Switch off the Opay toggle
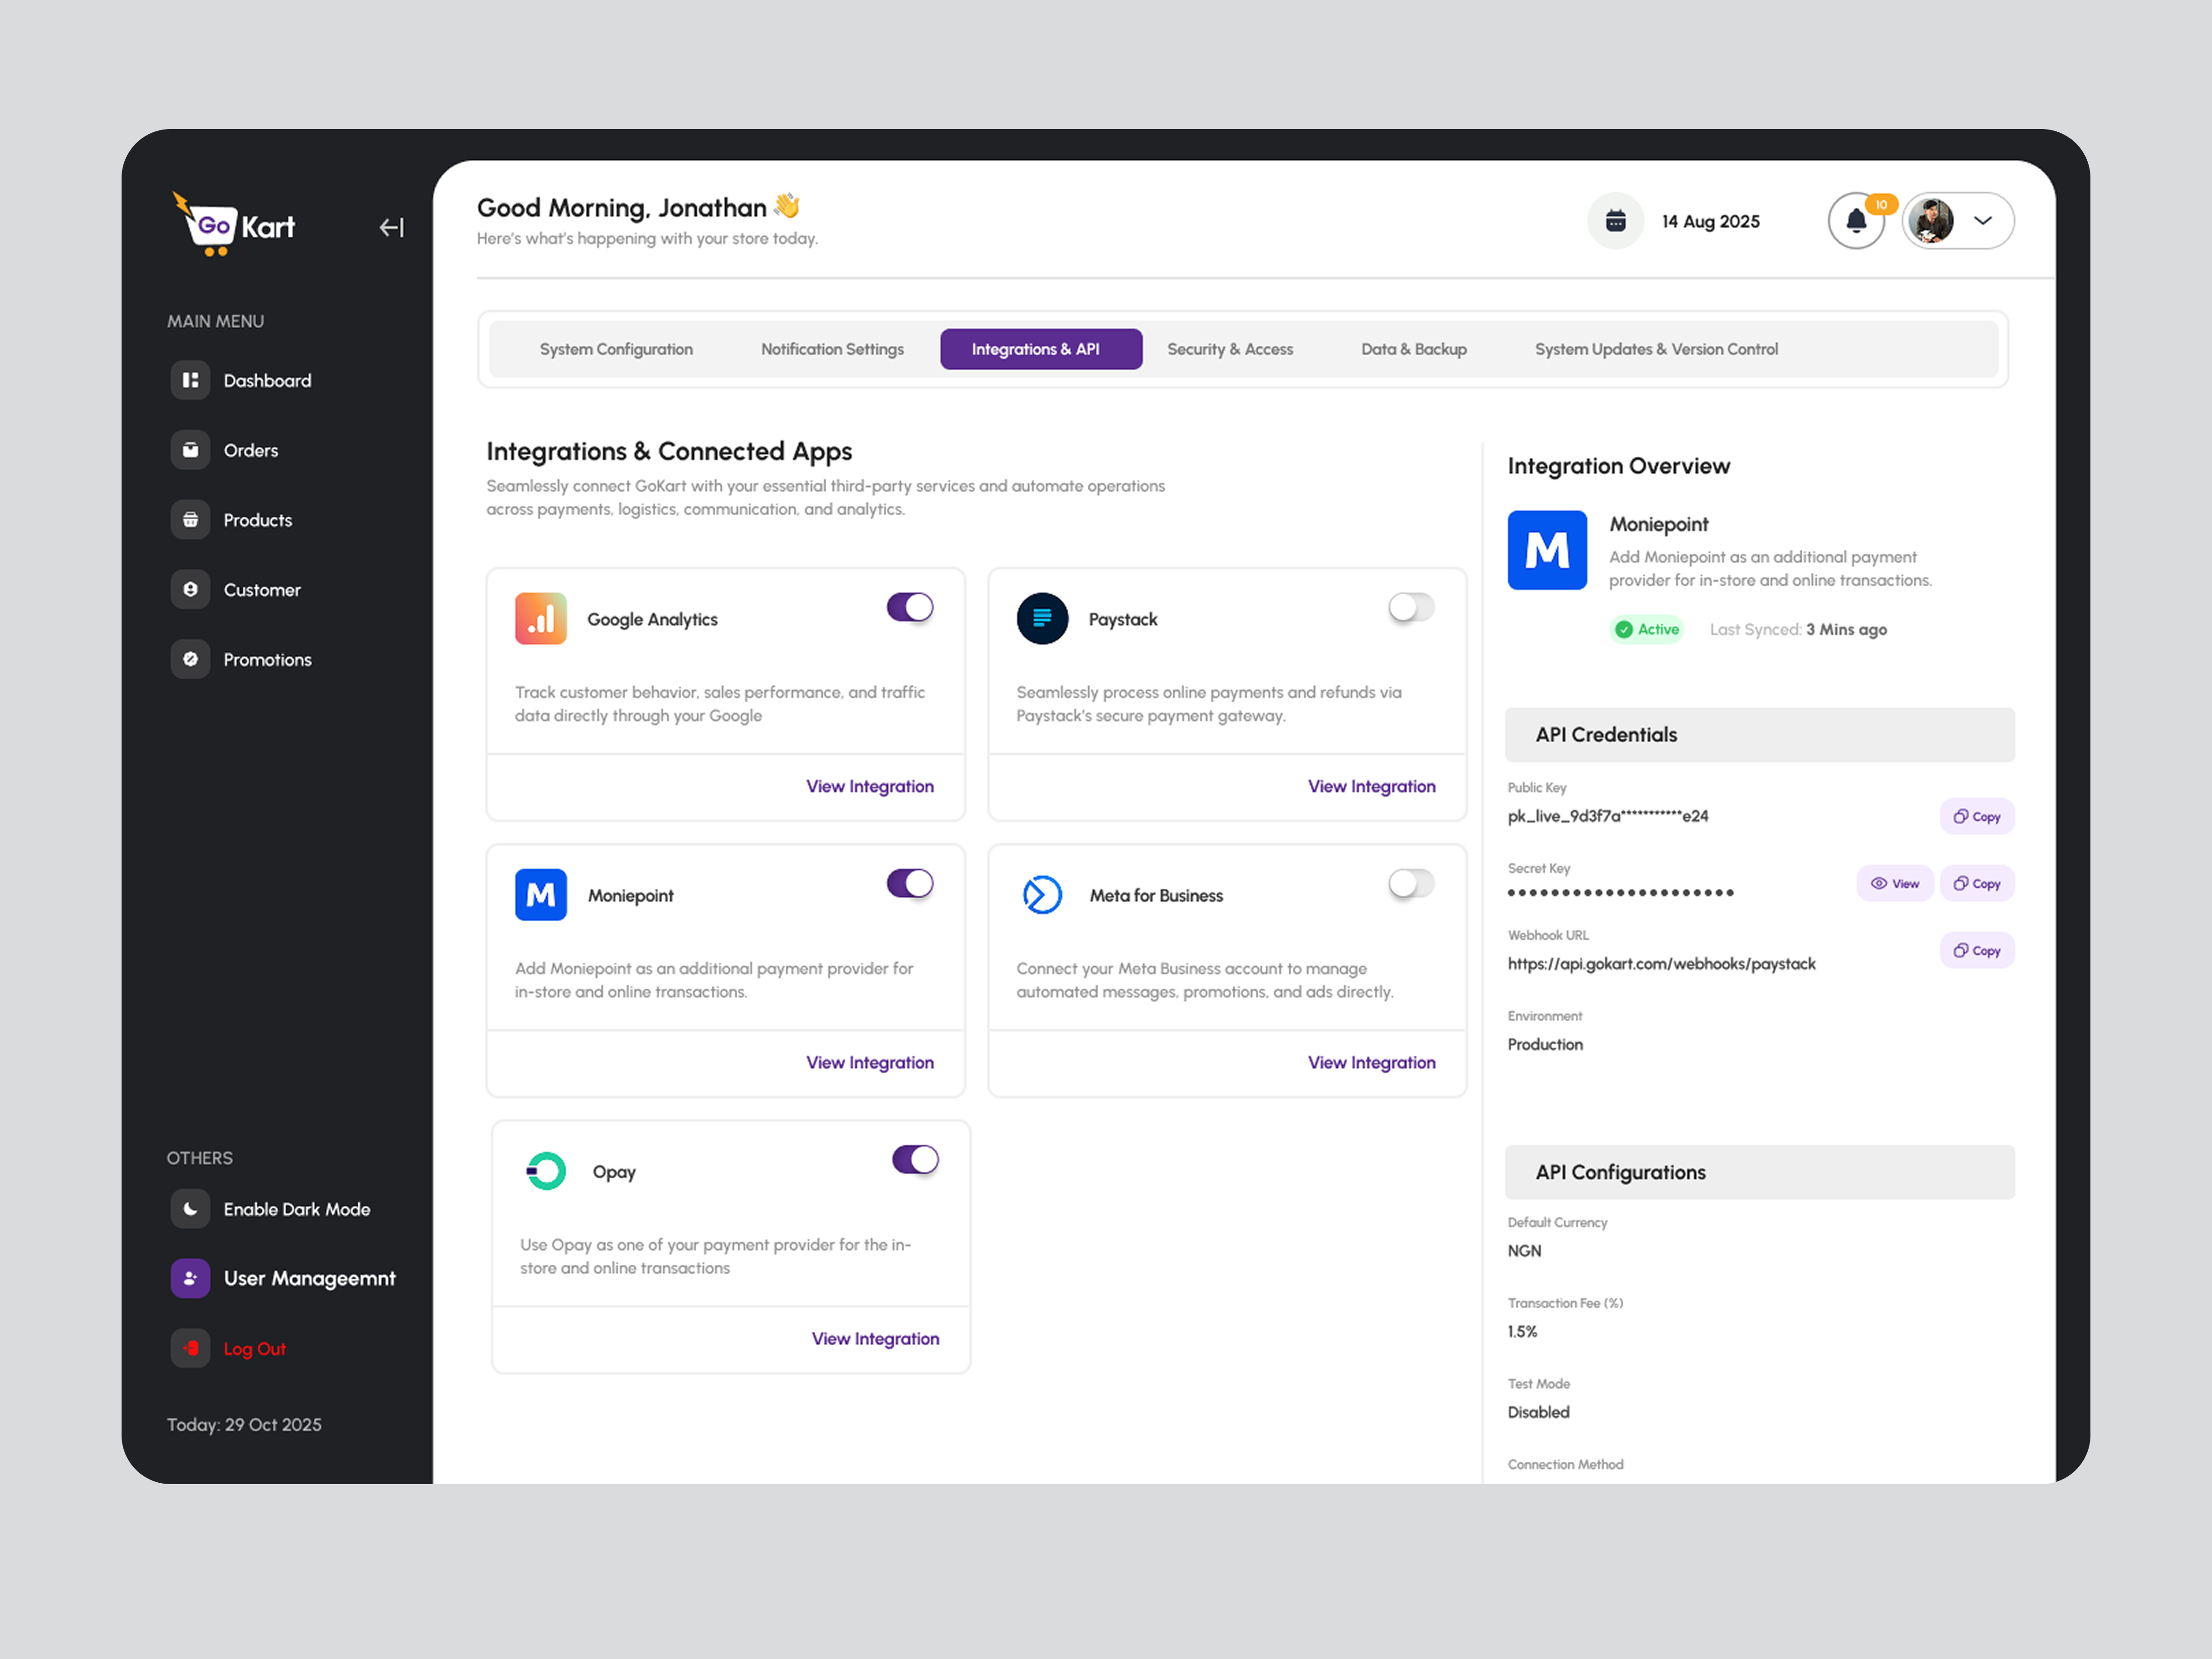The width and height of the screenshot is (2212, 1659). (915, 1159)
